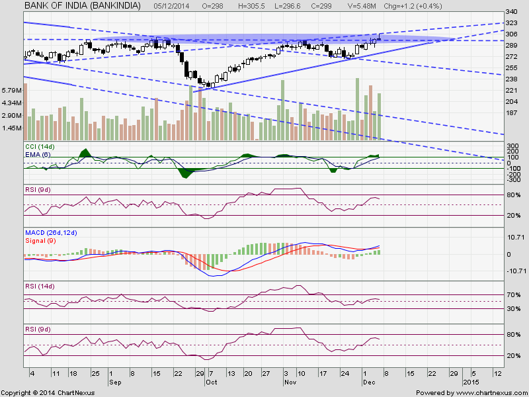Click the 1.45M volume axis label
The image size is (529, 397).
click(x=12, y=128)
